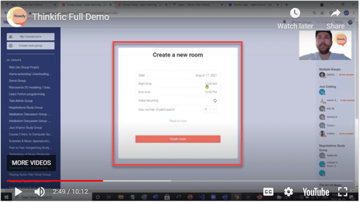Share the video using the arrow icon

[x=336, y=19]
